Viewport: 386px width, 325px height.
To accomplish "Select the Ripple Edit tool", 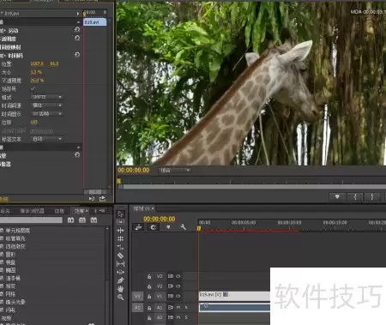I will pyautogui.click(x=121, y=231).
